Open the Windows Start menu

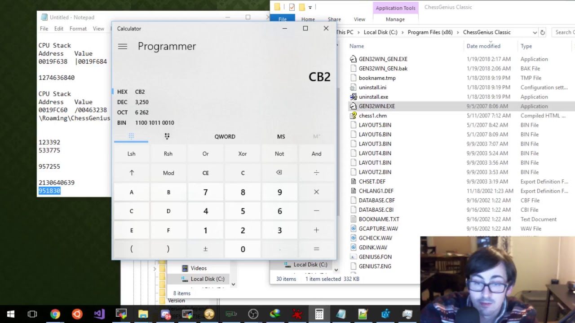pos(11,314)
